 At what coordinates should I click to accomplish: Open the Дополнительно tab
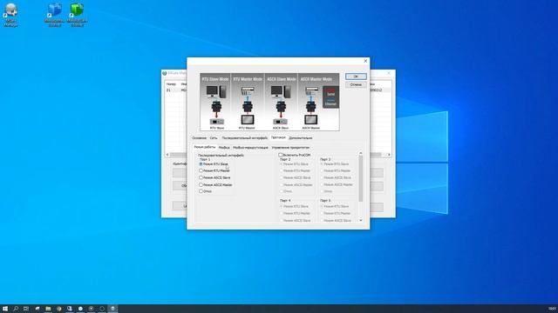click(300, 137)
